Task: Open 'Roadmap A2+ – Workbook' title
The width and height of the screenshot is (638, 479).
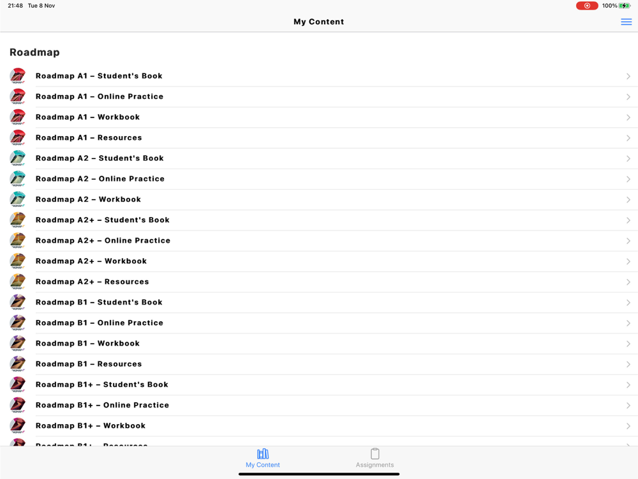Action: (91, 261)
